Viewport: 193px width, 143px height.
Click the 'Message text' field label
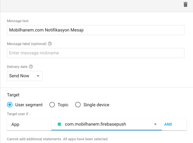point(18,21)
